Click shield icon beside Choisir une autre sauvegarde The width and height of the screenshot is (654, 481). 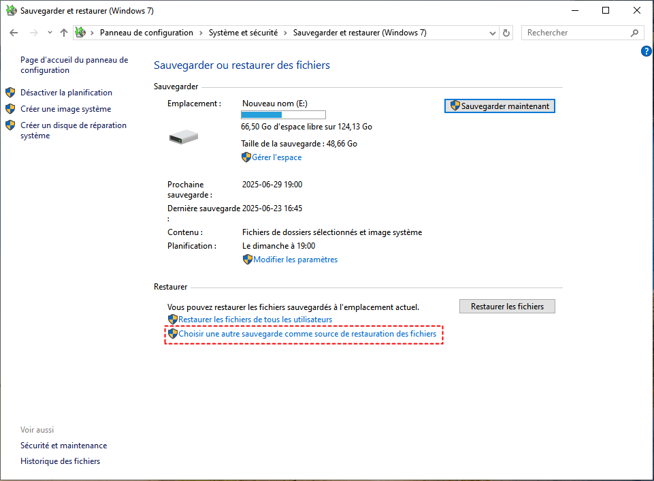click(173, 334)
